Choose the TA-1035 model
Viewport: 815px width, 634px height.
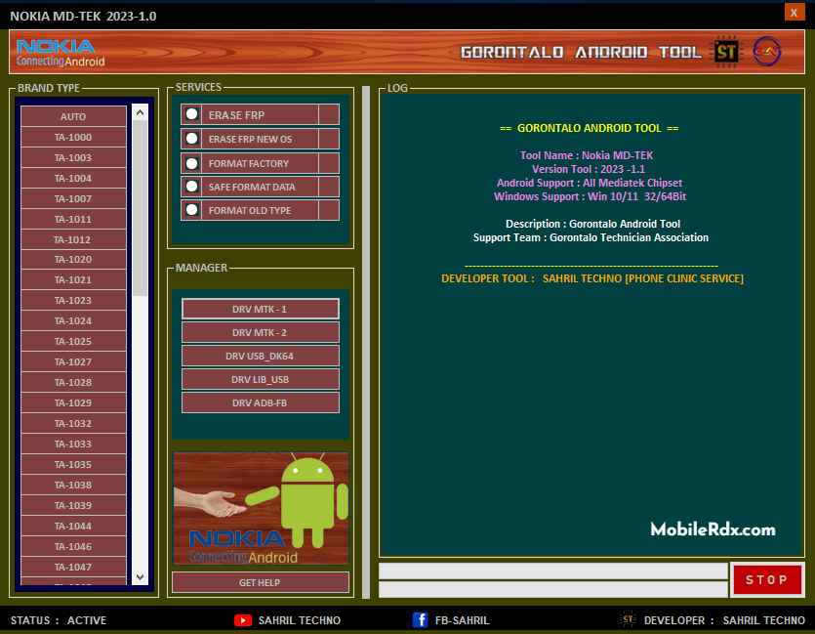[73, 464]
